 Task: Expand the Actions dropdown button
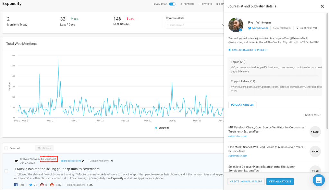pos(44,148)
